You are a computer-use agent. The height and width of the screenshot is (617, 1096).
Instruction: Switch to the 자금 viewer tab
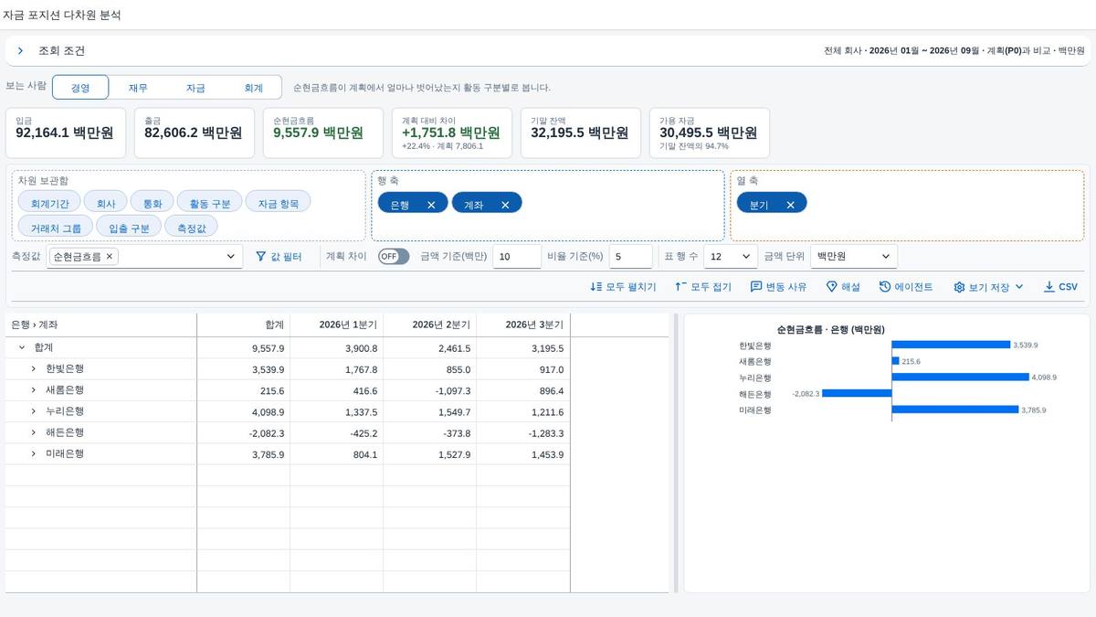(195, 88)
